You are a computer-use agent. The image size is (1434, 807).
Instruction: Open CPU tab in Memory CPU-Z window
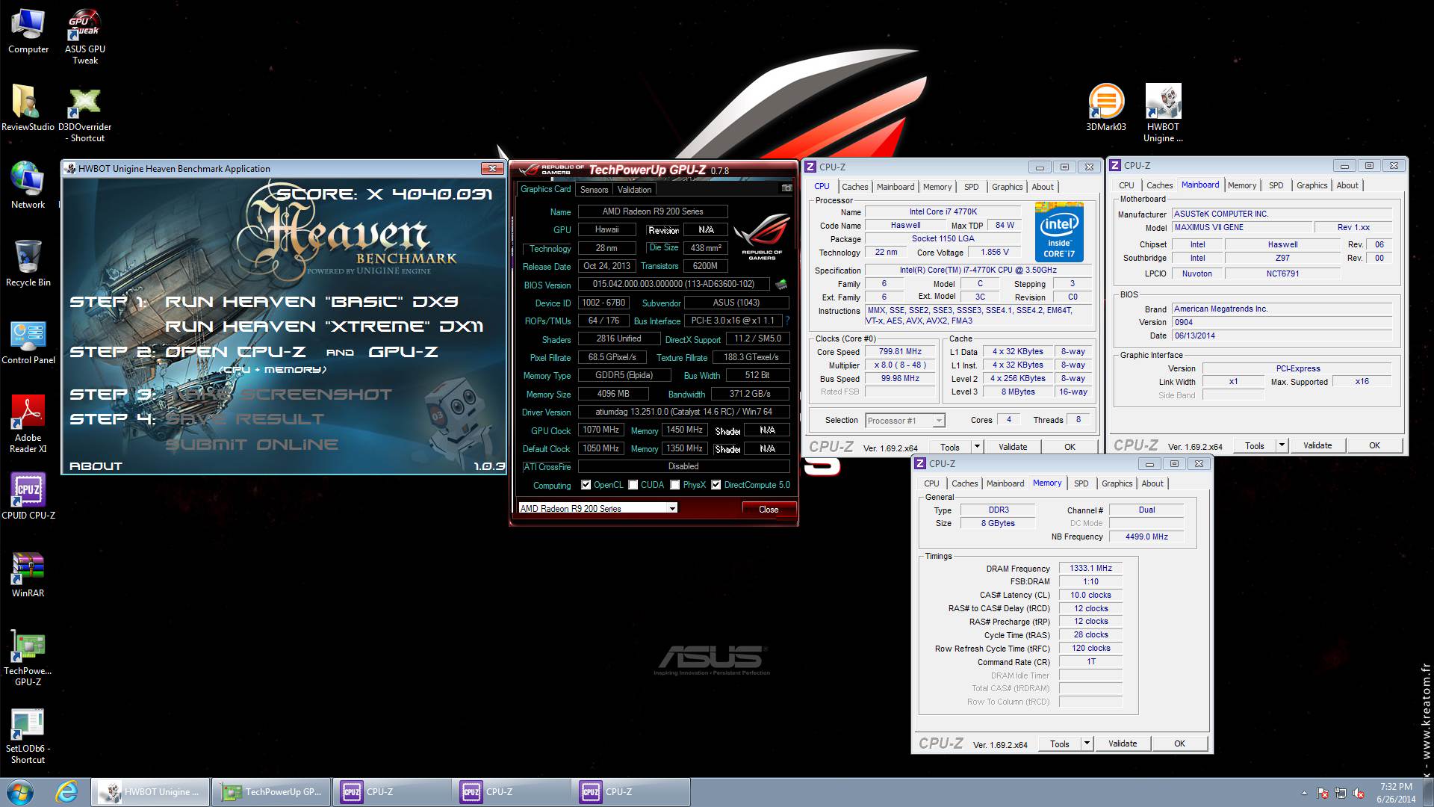click(x=931, y=483)
